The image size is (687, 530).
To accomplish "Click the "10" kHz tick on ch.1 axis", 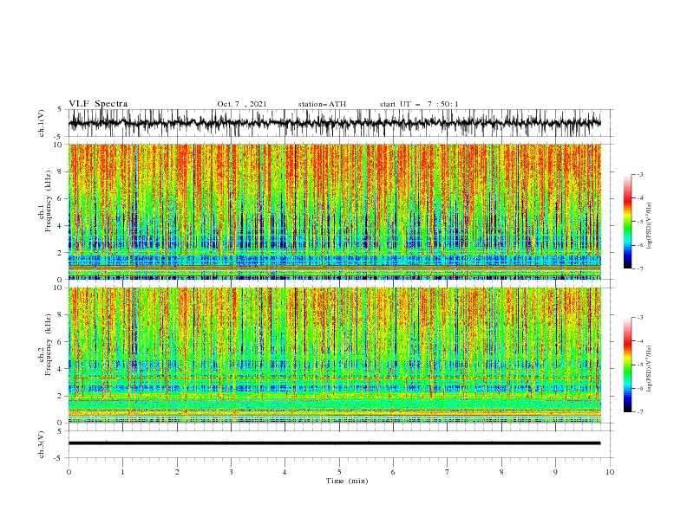I will click(59, 145).
